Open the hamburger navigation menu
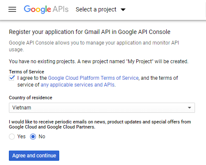 click(12, 9)
